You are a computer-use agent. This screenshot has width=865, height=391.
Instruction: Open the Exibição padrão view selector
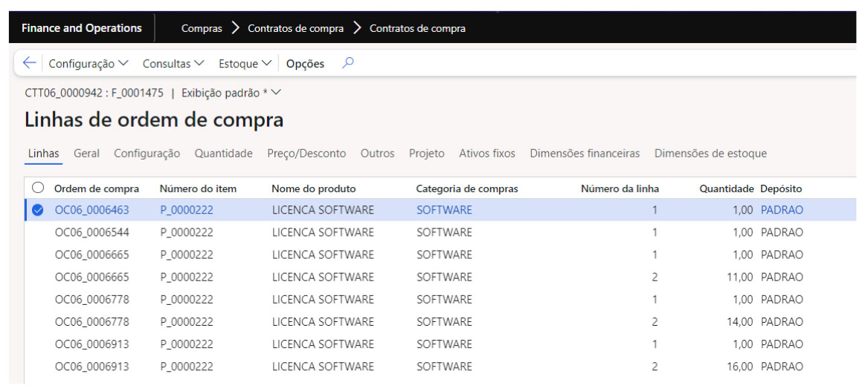[231, 93]
